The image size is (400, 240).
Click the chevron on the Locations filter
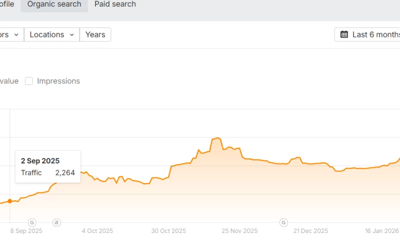[x=72, y=34]
